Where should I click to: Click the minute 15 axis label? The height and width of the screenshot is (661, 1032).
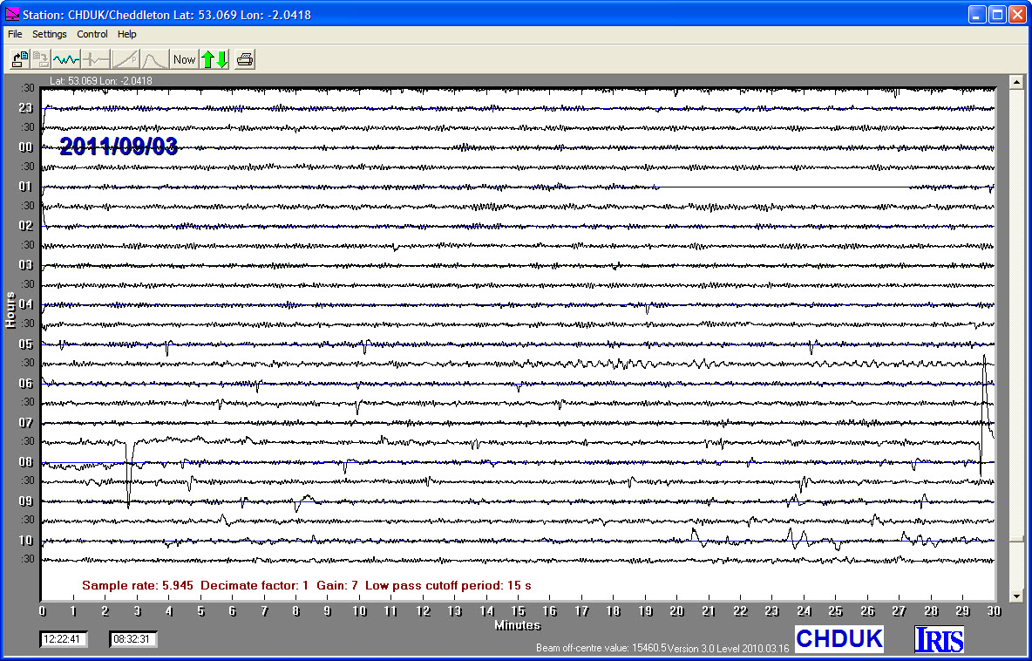518,611
